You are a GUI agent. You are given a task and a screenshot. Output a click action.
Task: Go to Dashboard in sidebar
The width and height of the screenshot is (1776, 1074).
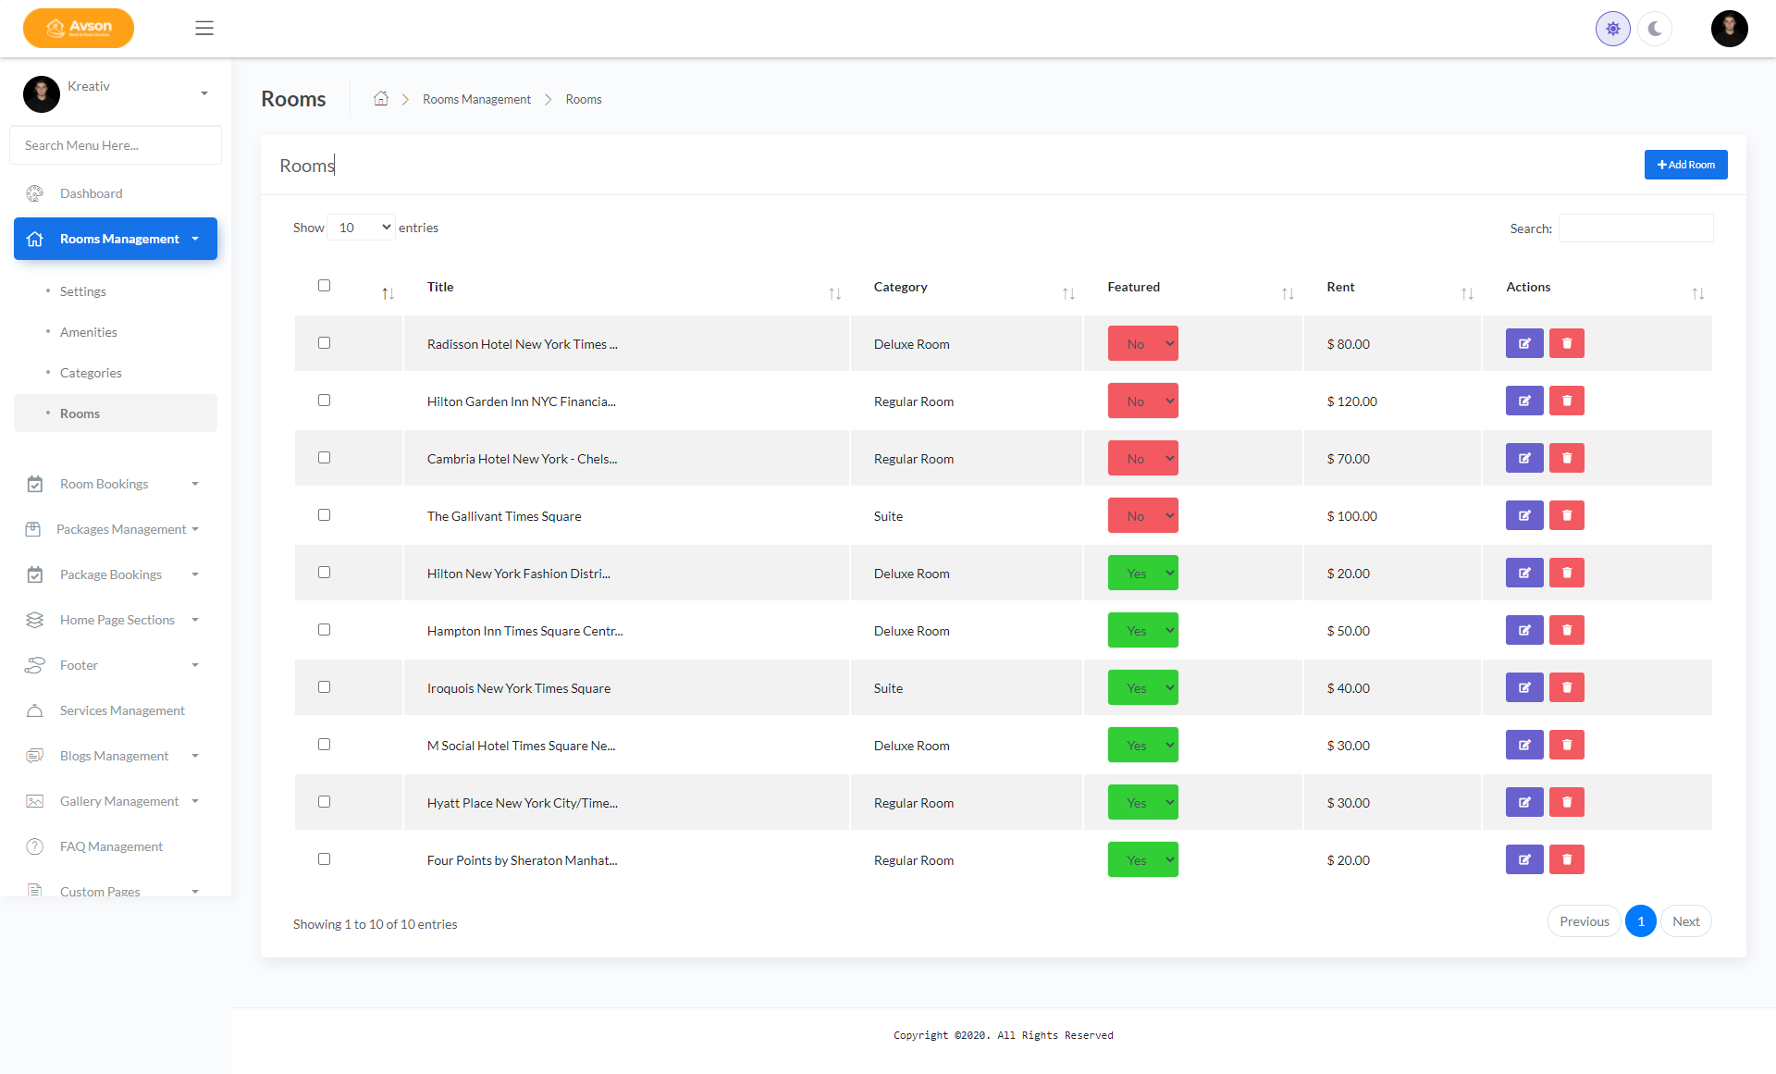click(91, 193)
